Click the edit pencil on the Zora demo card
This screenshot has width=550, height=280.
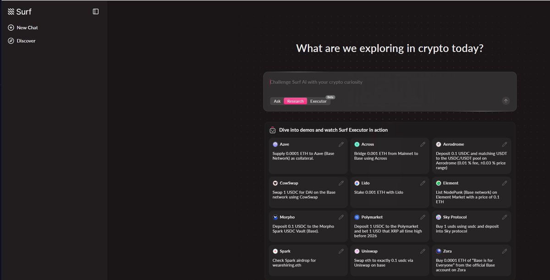(505, 251)
